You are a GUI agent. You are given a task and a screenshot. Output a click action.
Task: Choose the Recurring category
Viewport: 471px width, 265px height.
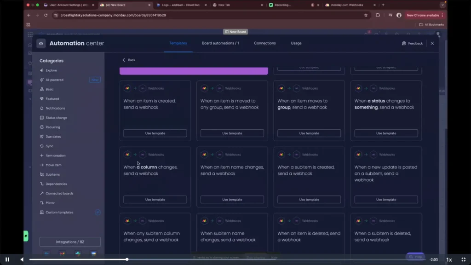click(53, 127)
